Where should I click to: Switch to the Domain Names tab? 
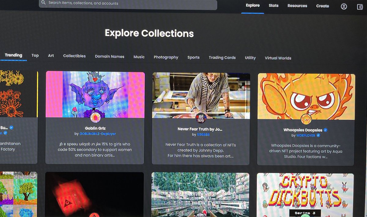pos(109,56)
